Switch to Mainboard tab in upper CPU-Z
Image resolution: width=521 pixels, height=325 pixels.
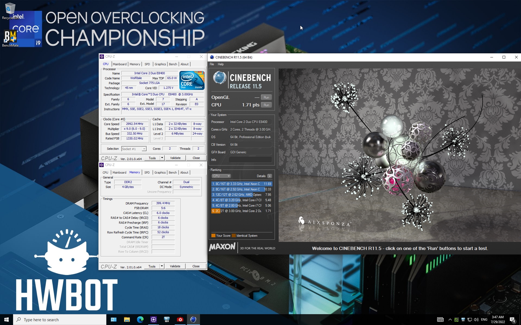[x=120, y=64]
